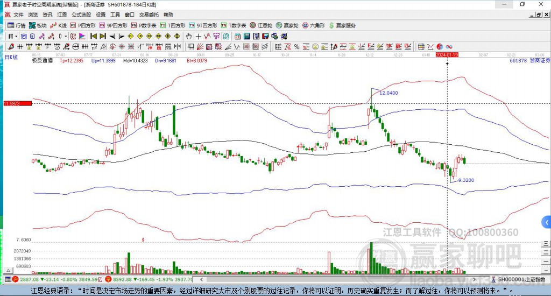Click the n² lines tool icon
This screenshot has height=296, width=551.
(x=94, y=46)
